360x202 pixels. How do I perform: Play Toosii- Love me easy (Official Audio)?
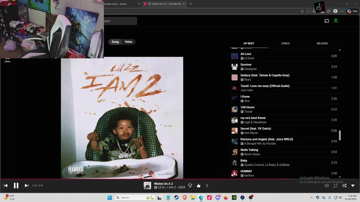pos(284,88)
